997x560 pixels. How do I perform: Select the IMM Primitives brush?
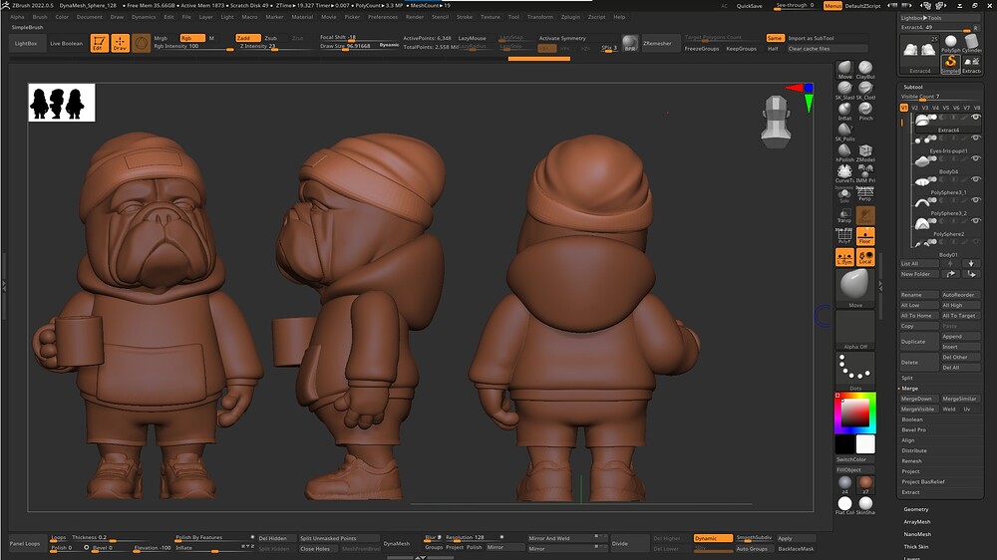[865, 173]
